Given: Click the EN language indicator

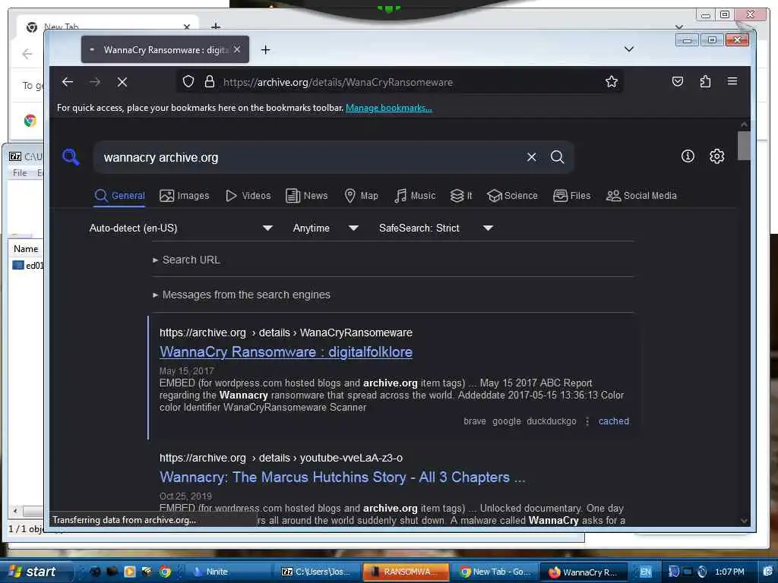Looking at the screenshot, I should coord(645,572).
